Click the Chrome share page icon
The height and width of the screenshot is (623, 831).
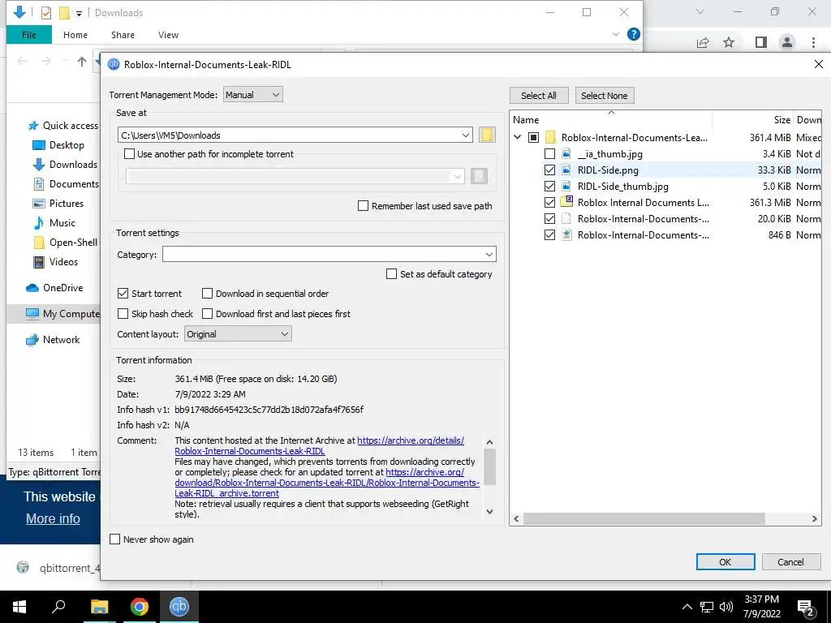point(703,42)
